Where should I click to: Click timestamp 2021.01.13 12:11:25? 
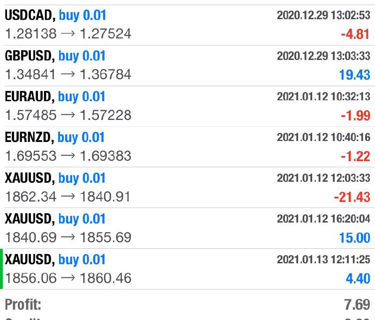pos(323,259)
